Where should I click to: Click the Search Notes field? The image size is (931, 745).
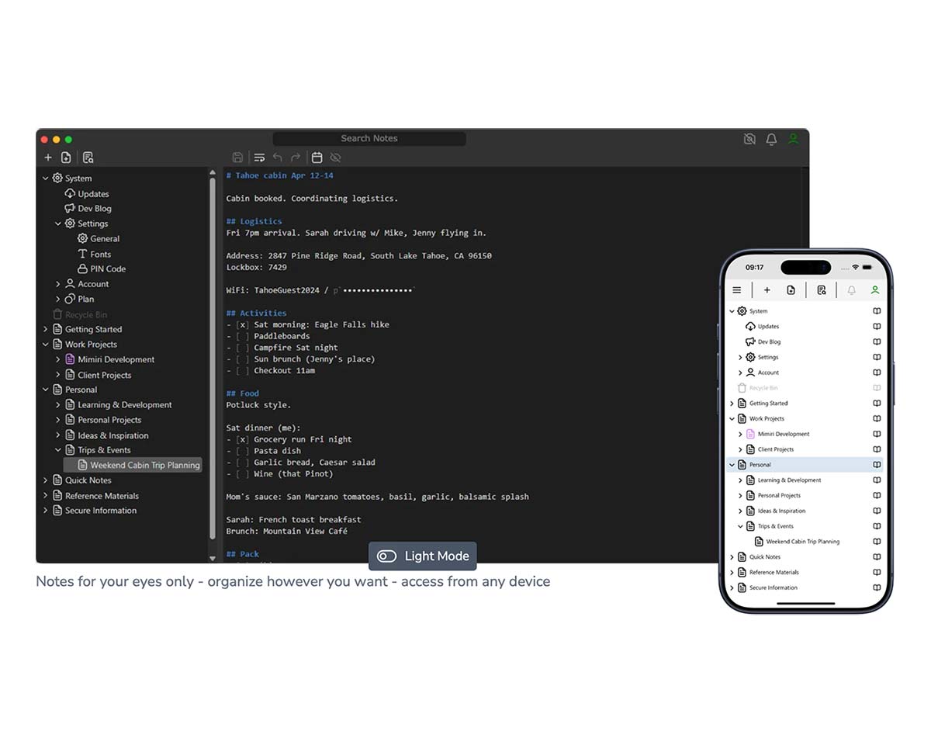click(x=369, y=139)
